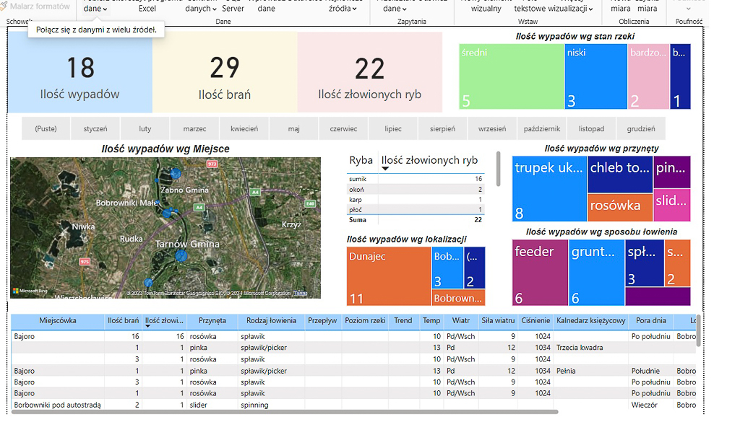Select the 'trupek uk...' bait tile
The height and width of the screenshot is (435, 740).
[549, 188]
